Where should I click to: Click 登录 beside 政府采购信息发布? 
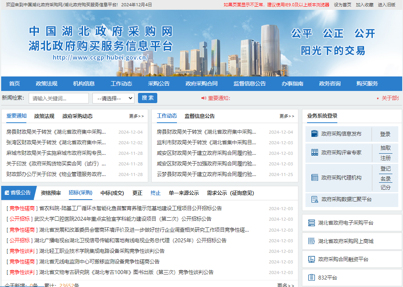tap(385, 134)
